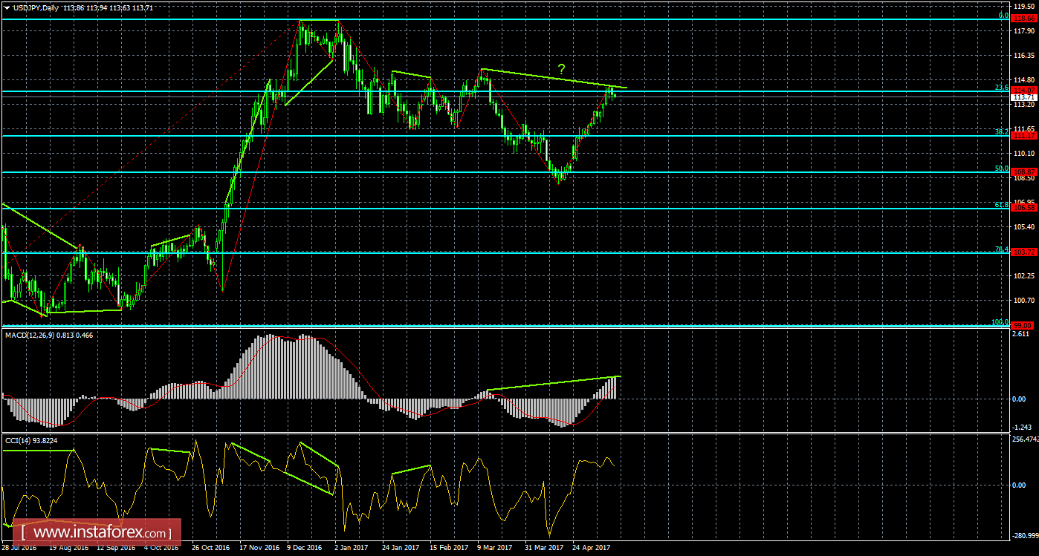Click the red 103.72 price tag
1039x556 pixels.
pyautogui.click(x=1024, y=252)
